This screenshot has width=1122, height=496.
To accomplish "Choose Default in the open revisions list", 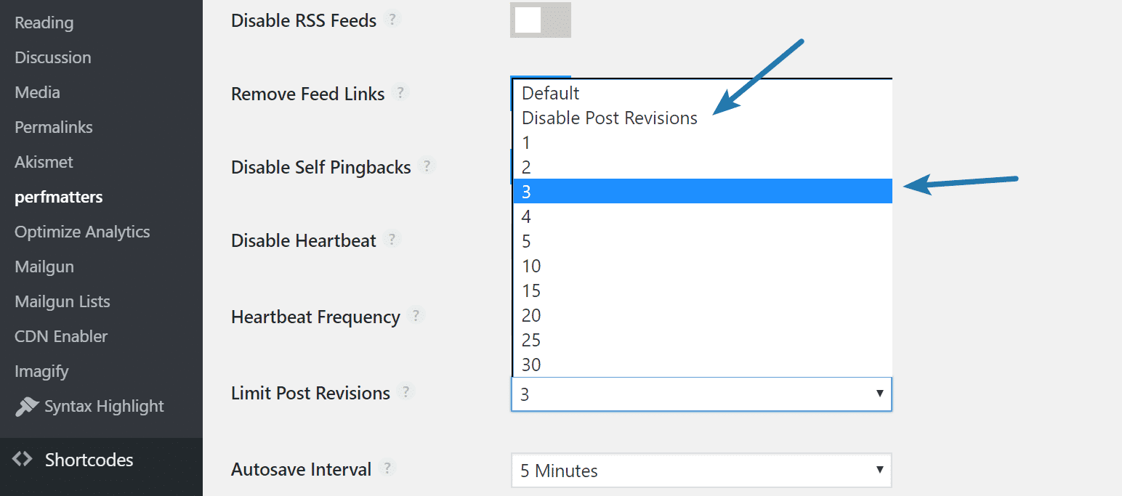I will (550, 93).
